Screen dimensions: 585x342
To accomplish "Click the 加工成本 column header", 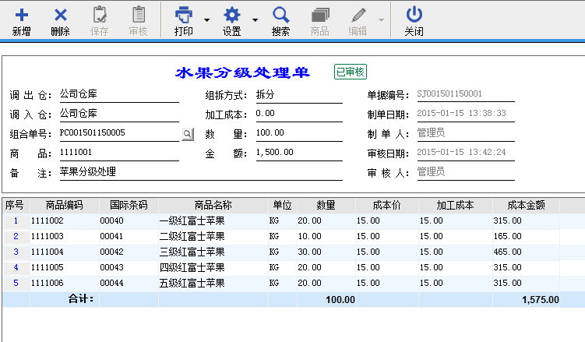I will click(x=456, y=205).
